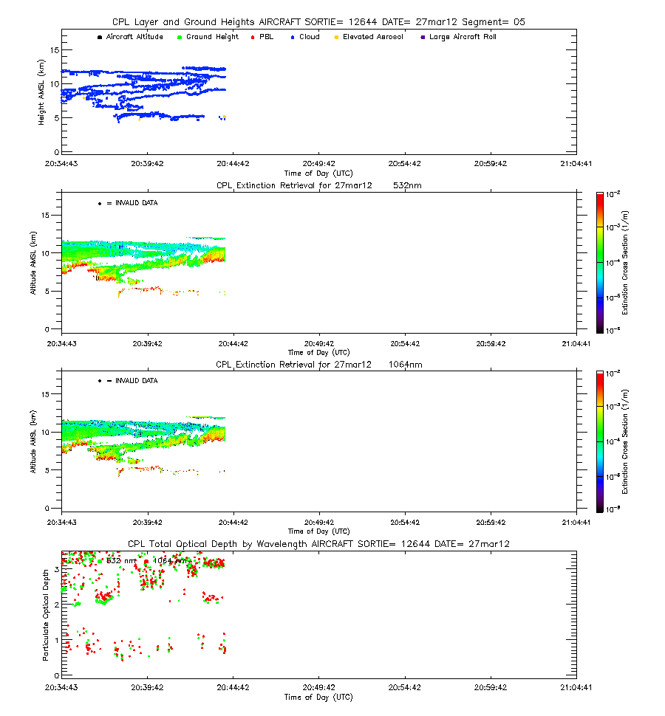Click the 'Particulate Optical Depth' axis label
This screenshot has width=665, height=716.
[45, 615]
